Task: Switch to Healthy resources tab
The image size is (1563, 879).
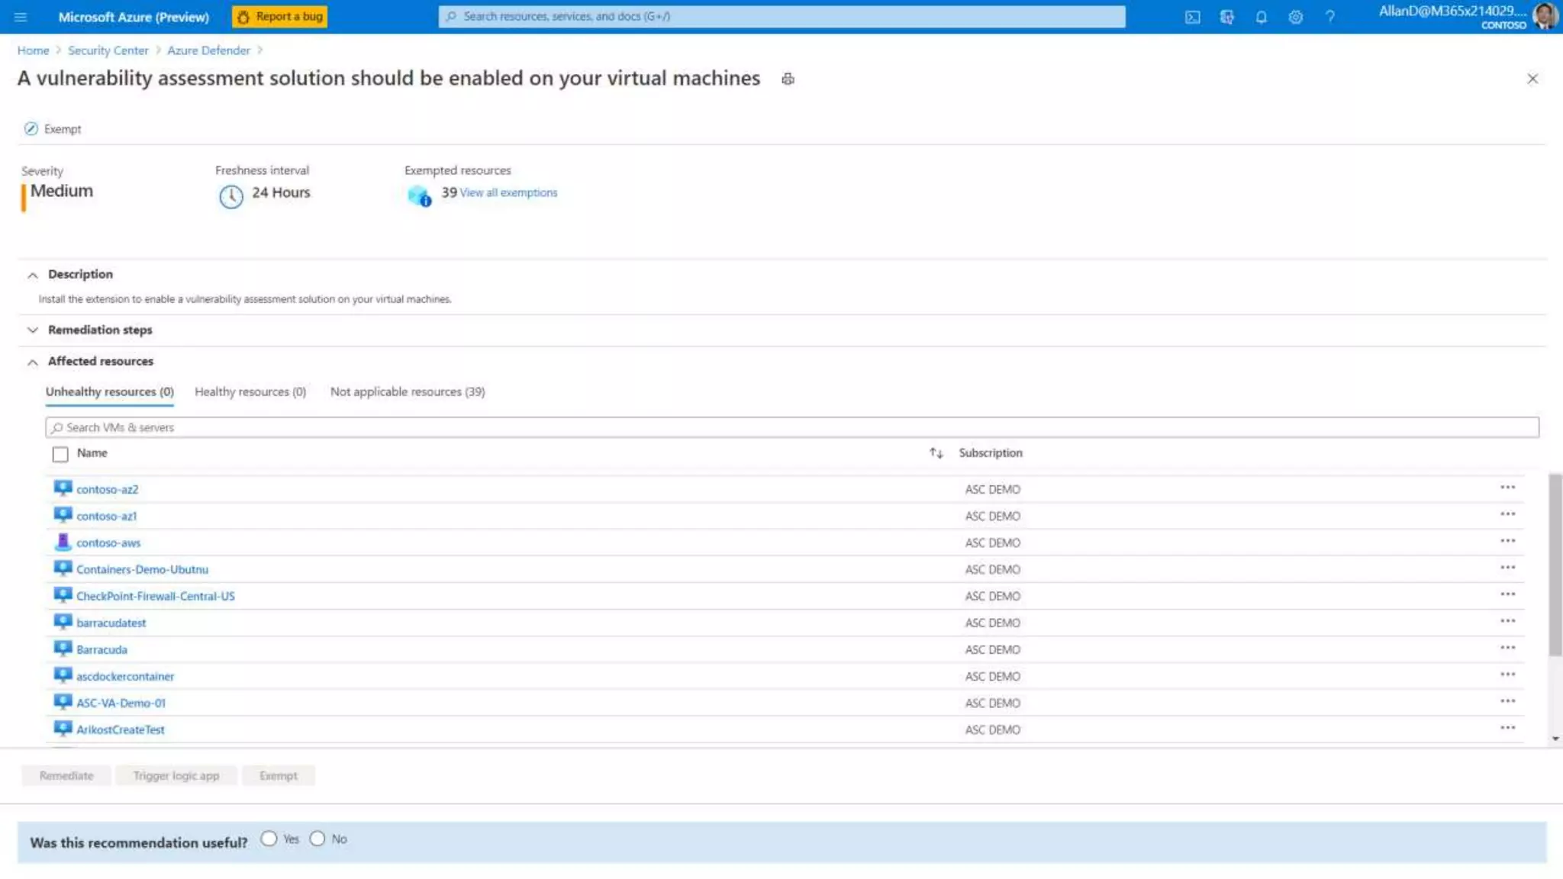Action: pos(250,391)
